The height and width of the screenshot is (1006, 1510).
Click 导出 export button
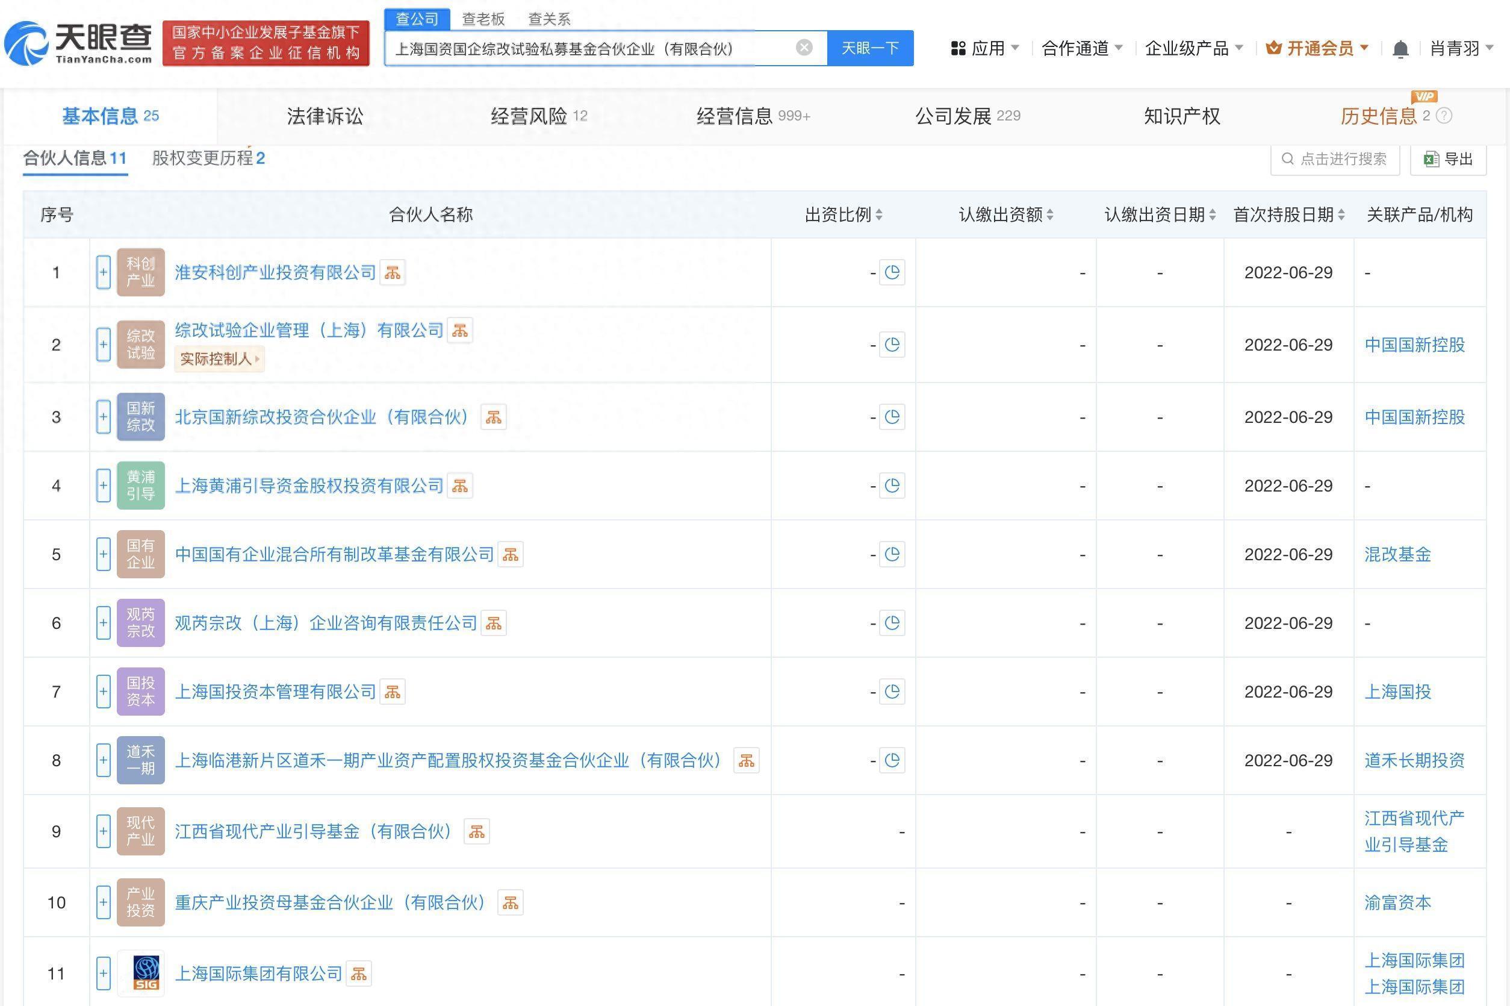(x=1449, y=159)
